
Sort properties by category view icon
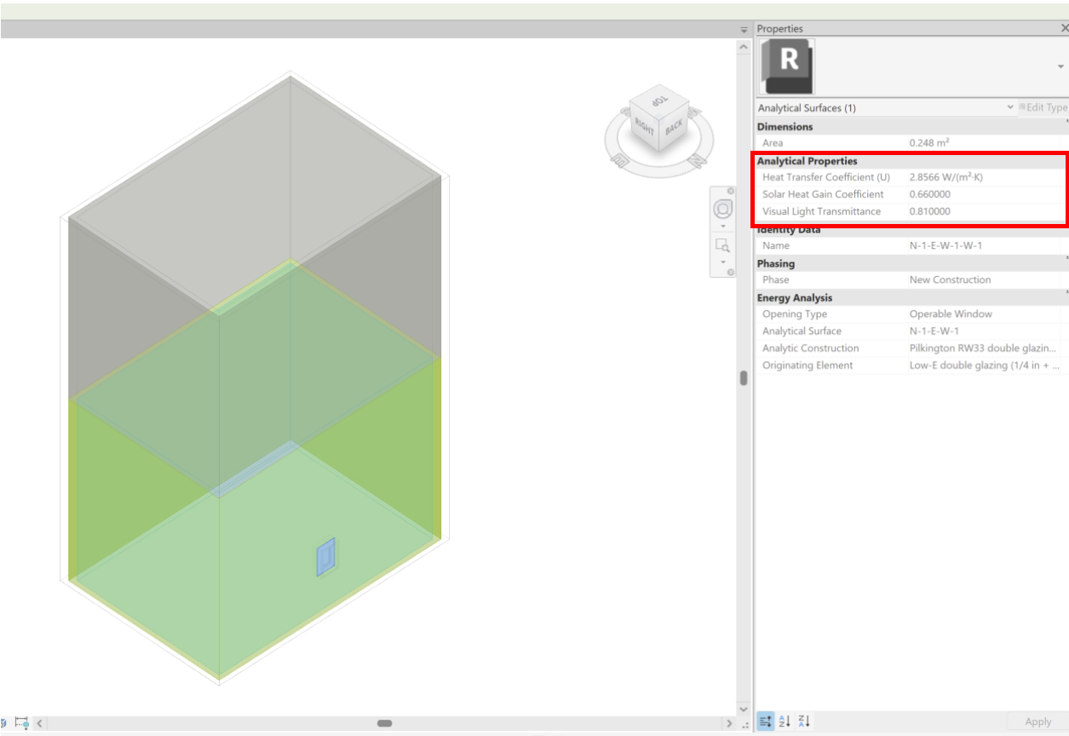tap(765, 721)
